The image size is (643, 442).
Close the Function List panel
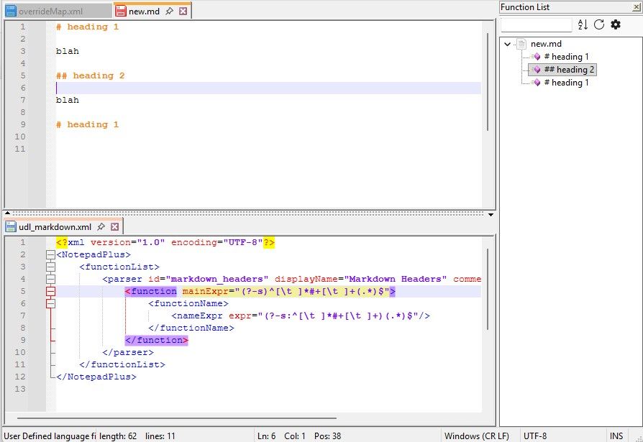[637, 7]
